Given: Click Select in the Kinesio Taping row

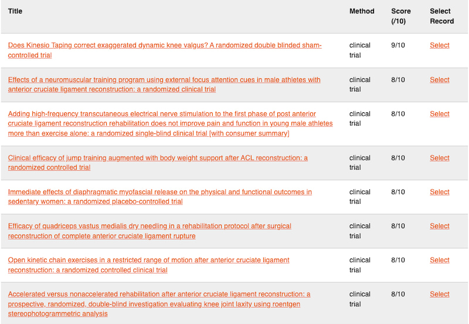Looking at the screenshot, I should point(439,45).
